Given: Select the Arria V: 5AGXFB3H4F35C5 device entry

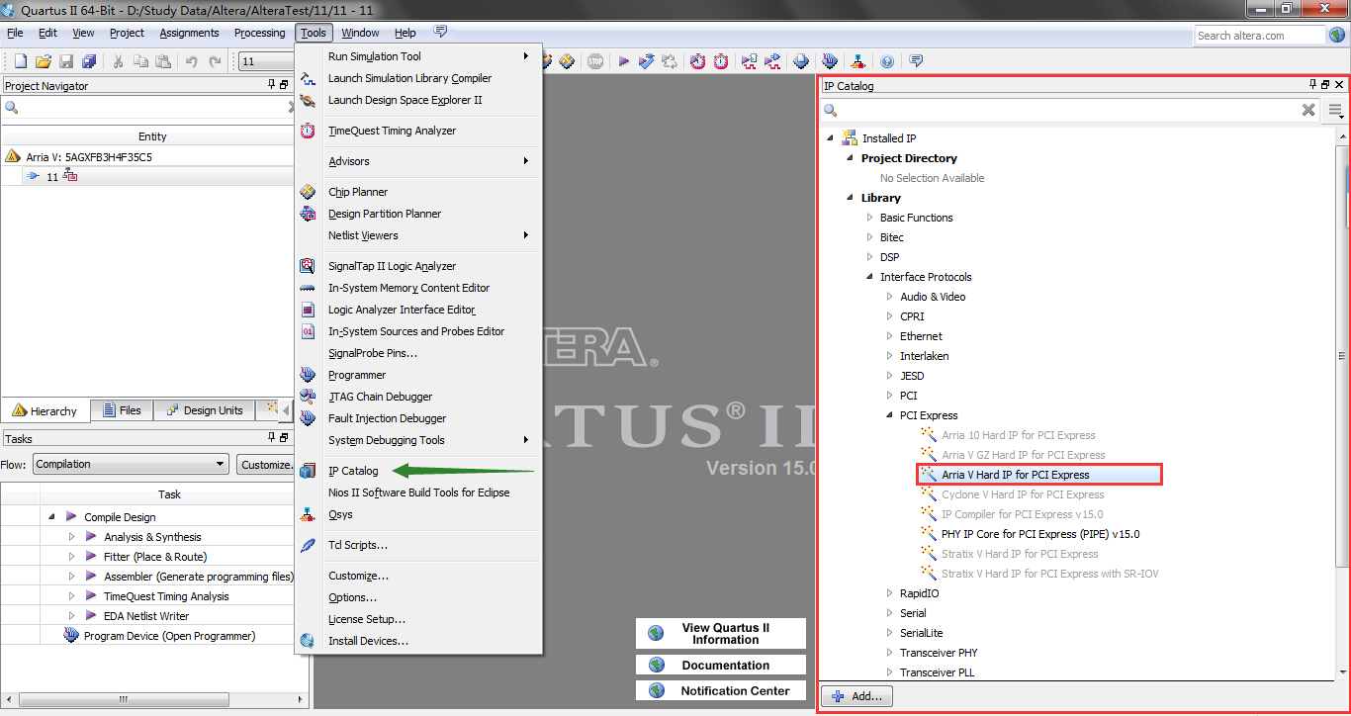Looking at the screenshot, I should [89, 156].
